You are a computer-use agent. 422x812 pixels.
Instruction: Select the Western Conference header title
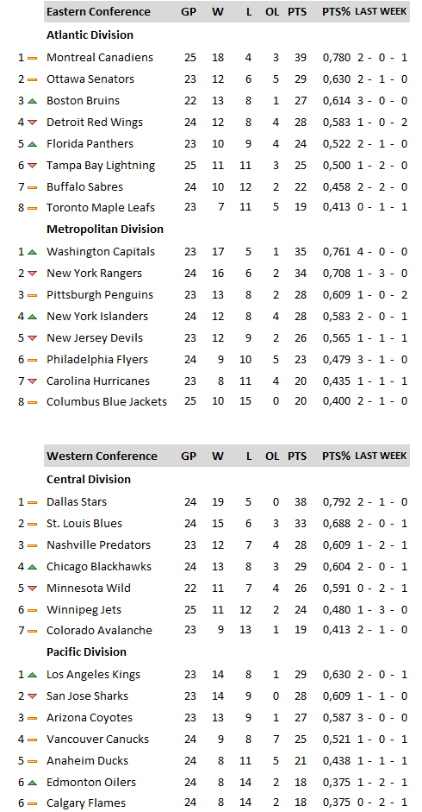point(102,456)
